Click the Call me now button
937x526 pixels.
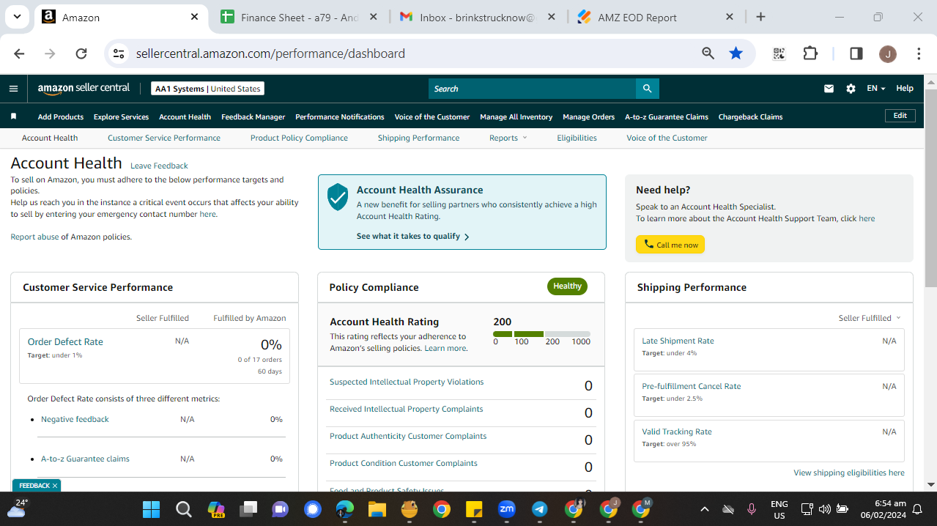coord(670,245)
